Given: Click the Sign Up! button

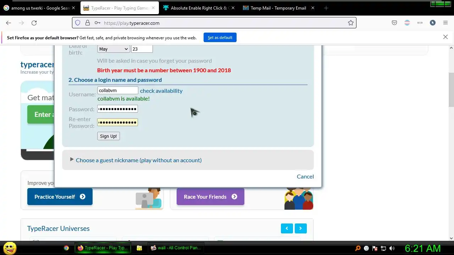Looking at the screenshot, I should (x=109, y=136).
